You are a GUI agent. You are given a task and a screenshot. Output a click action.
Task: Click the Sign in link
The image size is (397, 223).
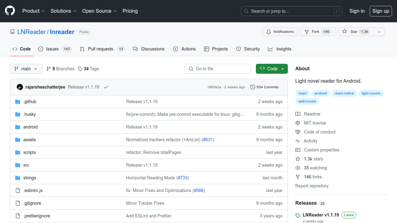(357, 11)
